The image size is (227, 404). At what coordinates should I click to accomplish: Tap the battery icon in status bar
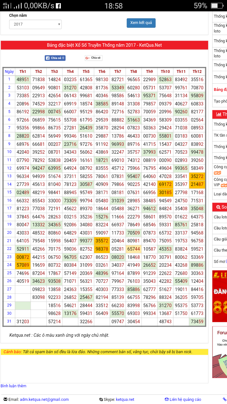click(x=217, y=6)
